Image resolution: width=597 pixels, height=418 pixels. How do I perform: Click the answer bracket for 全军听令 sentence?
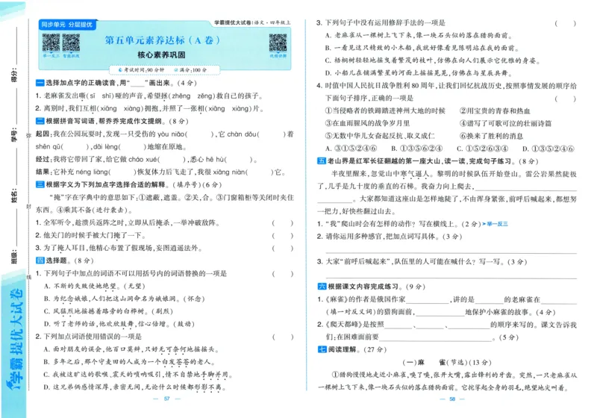pyautogui.click(x=283, y=223)
